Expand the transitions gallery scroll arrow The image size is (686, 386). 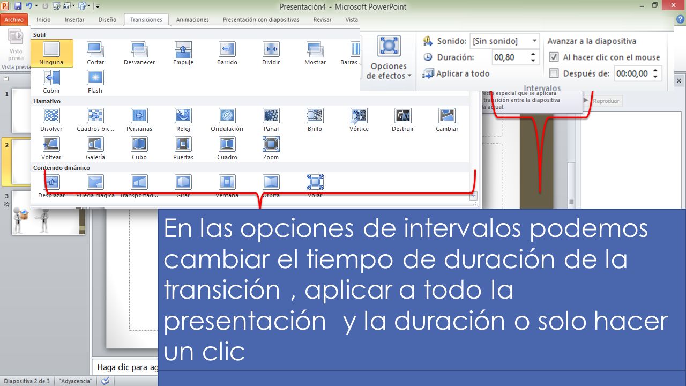tap(473, 196)
